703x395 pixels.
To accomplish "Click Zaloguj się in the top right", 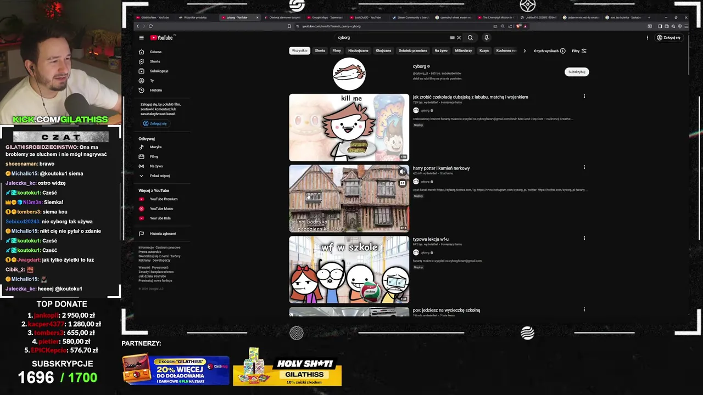I will coord(668,38).
